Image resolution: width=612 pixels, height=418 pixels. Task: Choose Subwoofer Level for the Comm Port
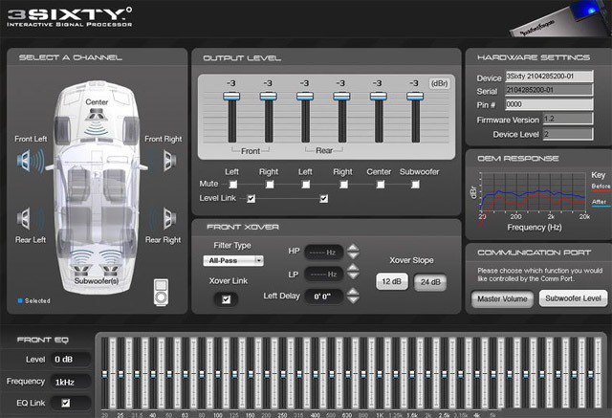[x=573, y=299]
